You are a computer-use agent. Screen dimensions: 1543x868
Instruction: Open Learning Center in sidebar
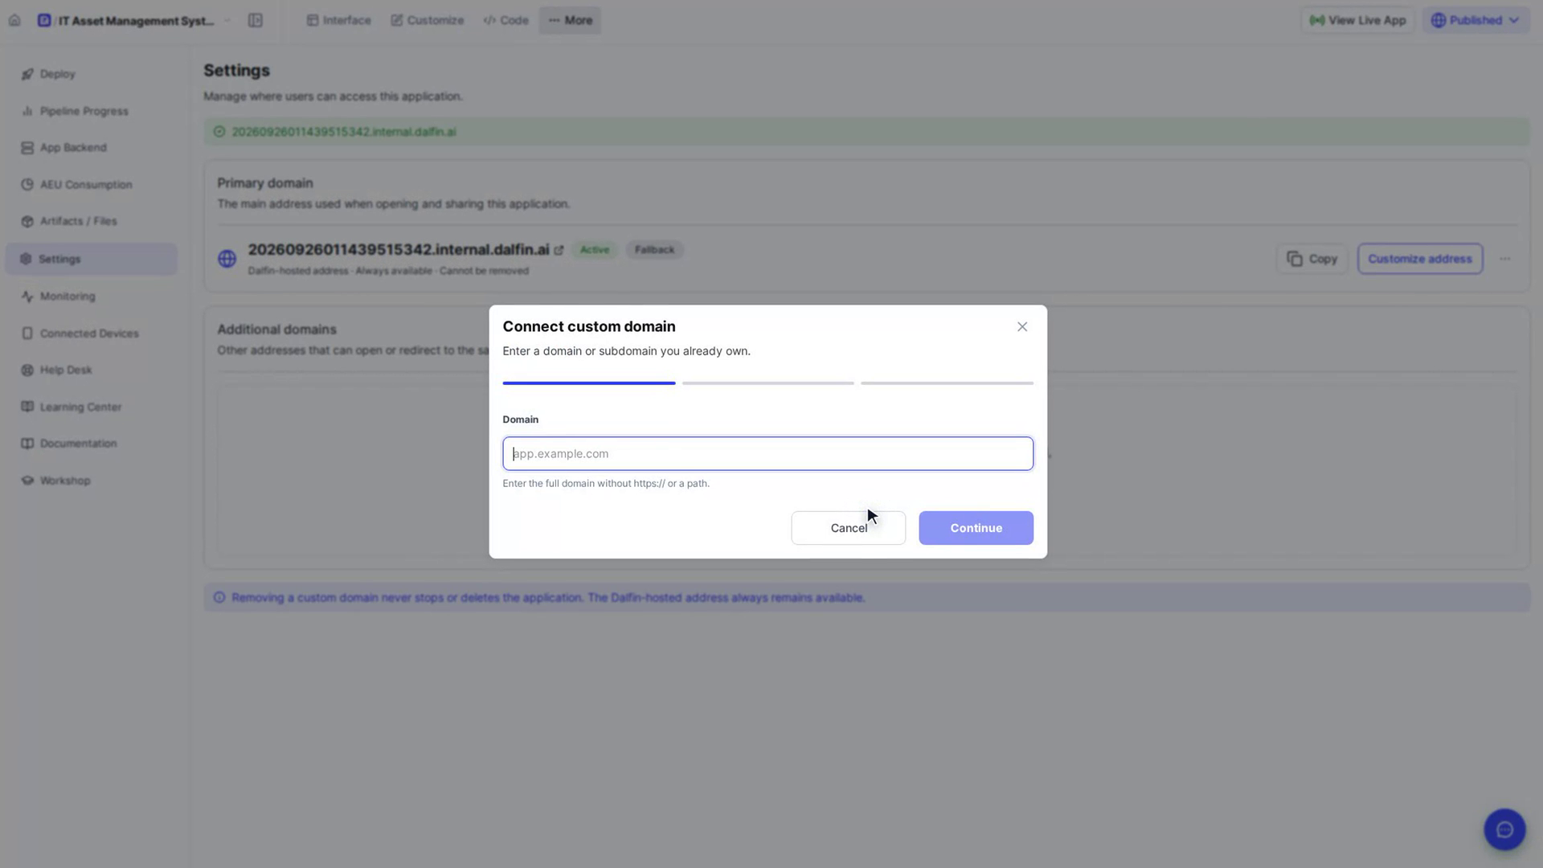(91, 407)
